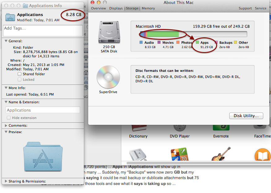
Task: Collapse the Name & Extension section
Action: (6, 102)
